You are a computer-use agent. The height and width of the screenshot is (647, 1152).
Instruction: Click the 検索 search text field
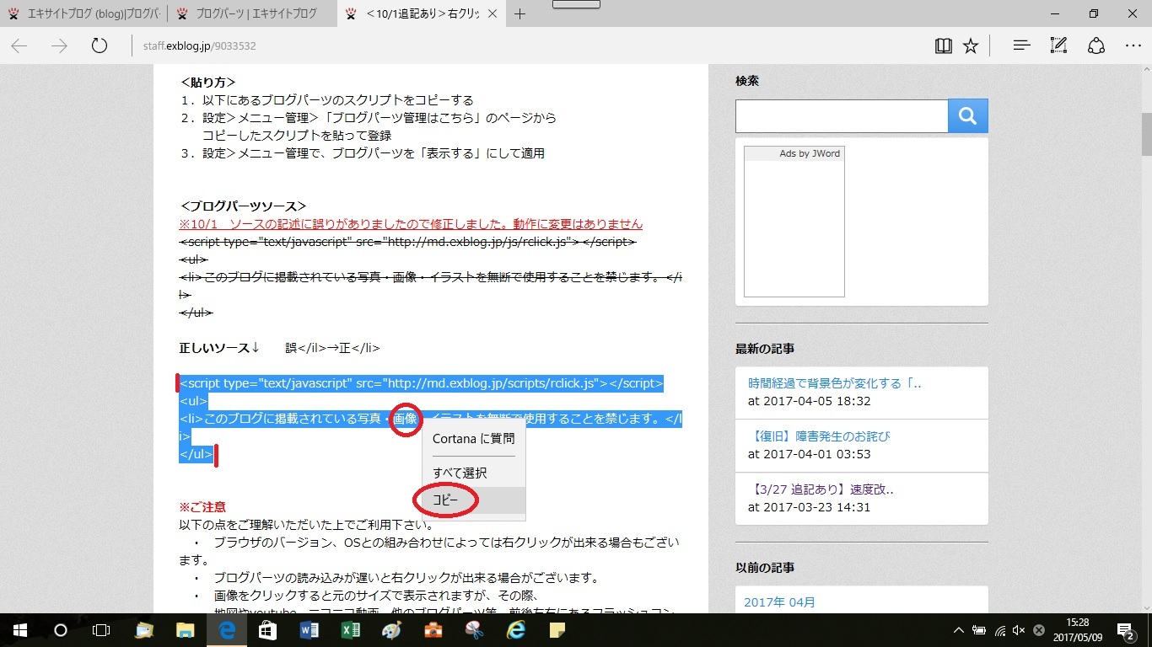842,116
